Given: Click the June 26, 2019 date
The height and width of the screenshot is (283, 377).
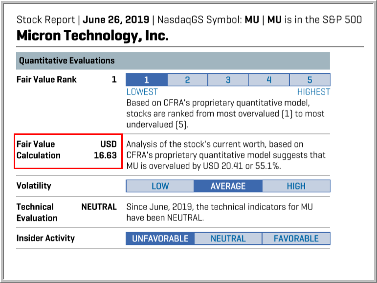Looking at the screenshot, I should tap(116, 20).
